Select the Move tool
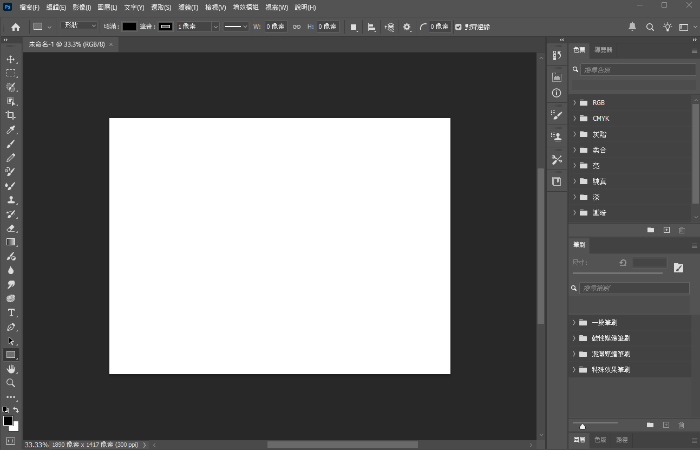The image size is (700, 450). coord(10,59)
